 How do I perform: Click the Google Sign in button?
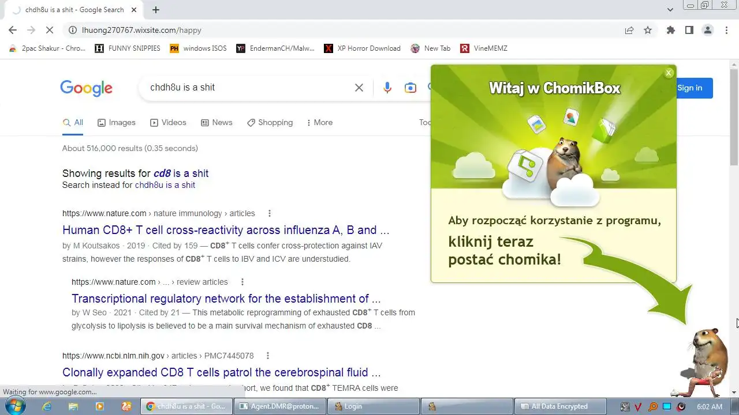coord(694,88)
